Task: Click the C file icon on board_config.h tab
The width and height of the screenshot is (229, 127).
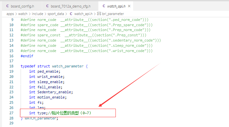Action: coord(8,6)
